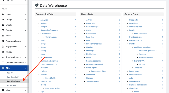
Task: Open the Slideshows link
Action: [x=134, y=88]
